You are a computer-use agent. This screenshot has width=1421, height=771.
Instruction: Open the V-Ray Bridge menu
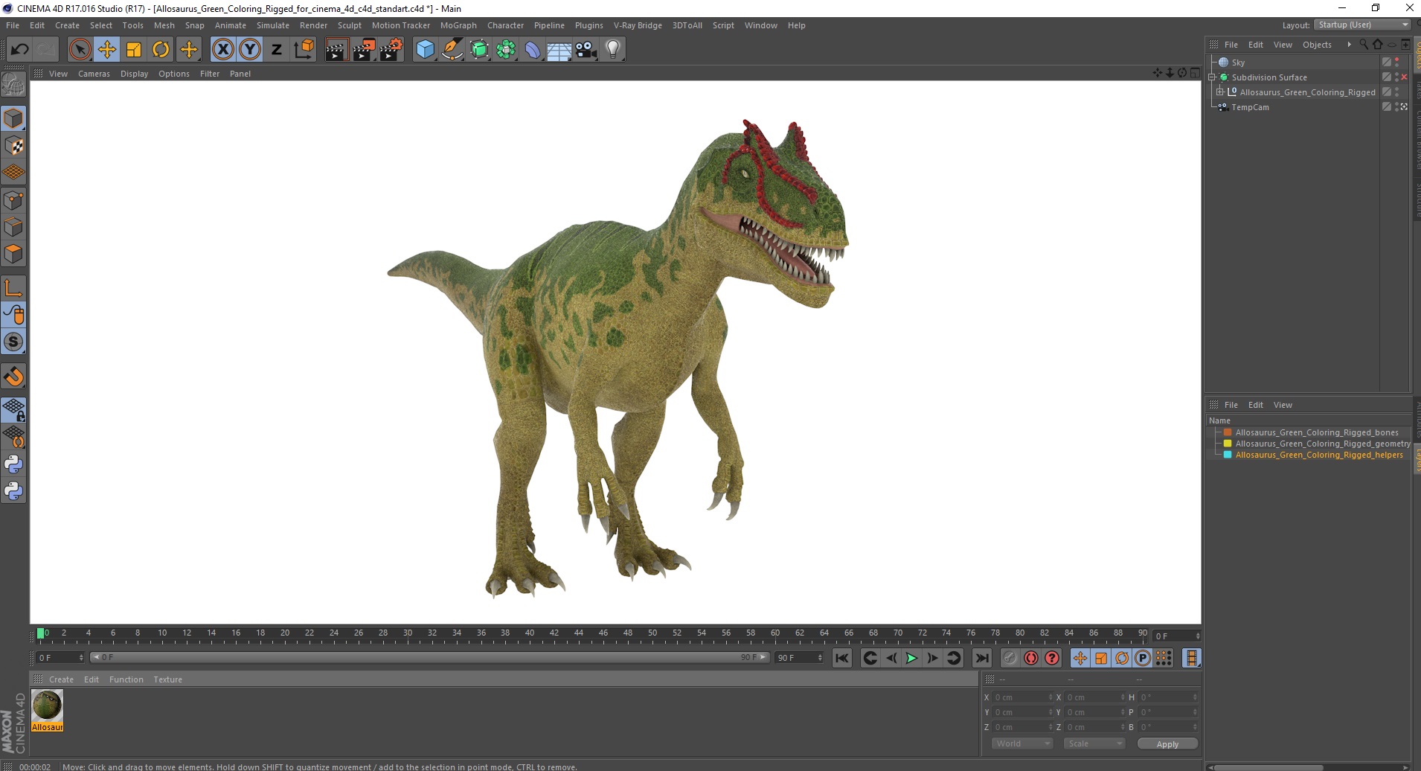638,25
